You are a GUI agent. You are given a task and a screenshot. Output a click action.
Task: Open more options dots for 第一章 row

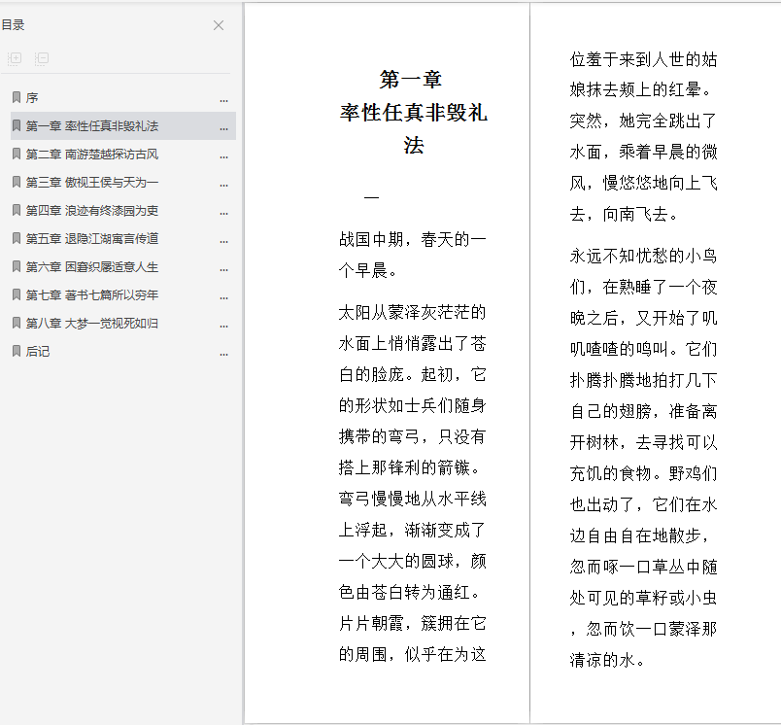(x=224, y=129)
